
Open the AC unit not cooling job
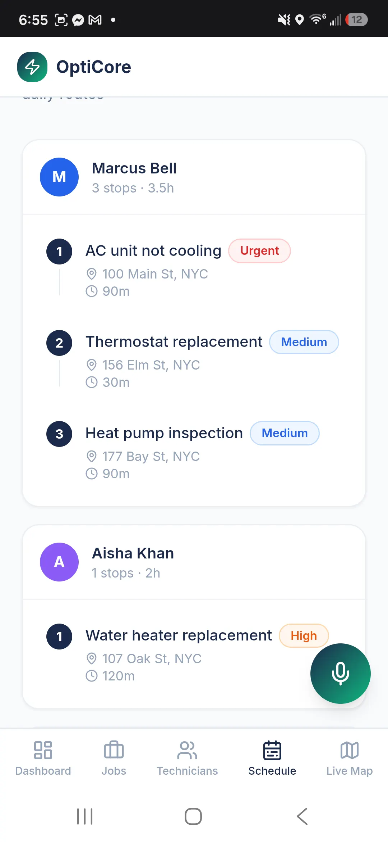click(x=153, y=251)
